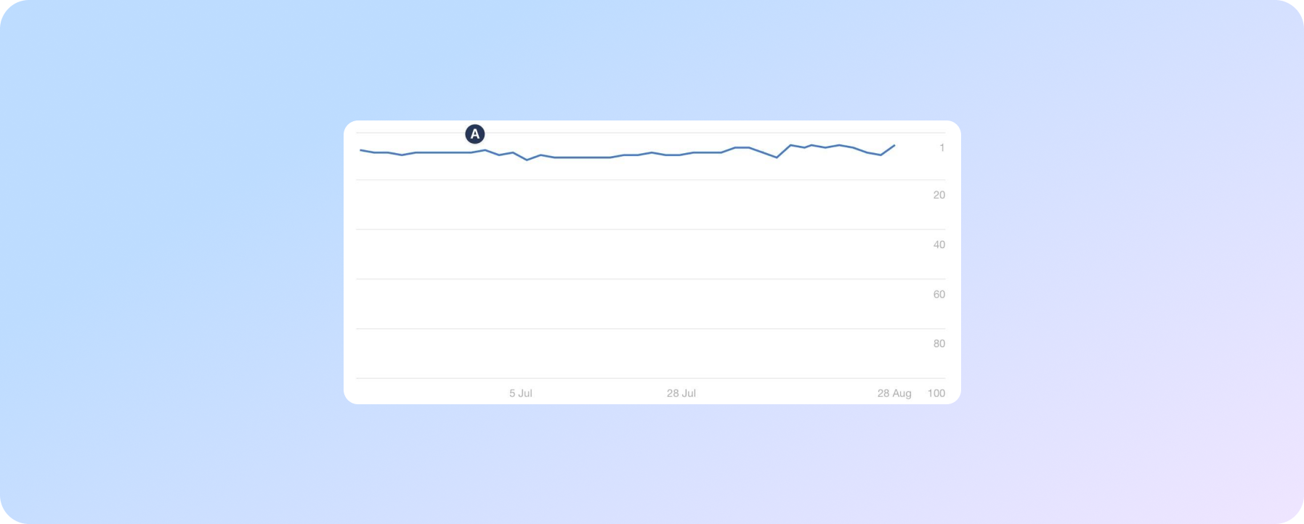1304x524 pixels.
Task: Click the horizontal gridline at position 20
Action: 639,180
